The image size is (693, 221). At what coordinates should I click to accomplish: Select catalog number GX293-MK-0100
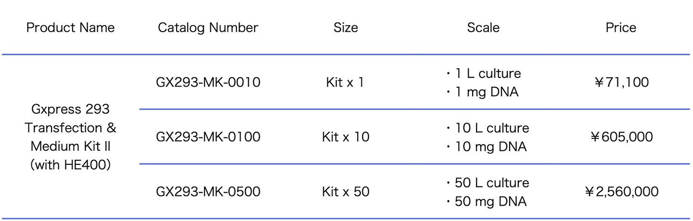pos(208,137)
